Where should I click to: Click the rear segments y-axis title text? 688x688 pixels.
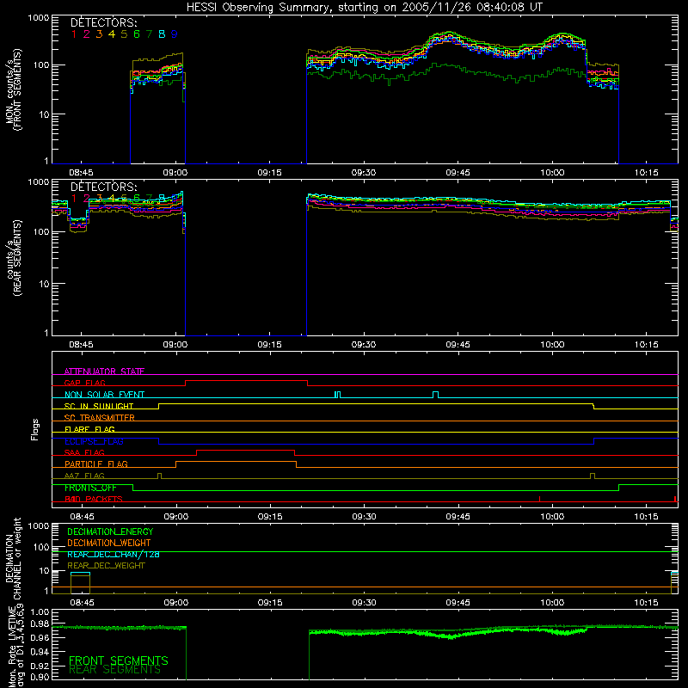[14, 258]
